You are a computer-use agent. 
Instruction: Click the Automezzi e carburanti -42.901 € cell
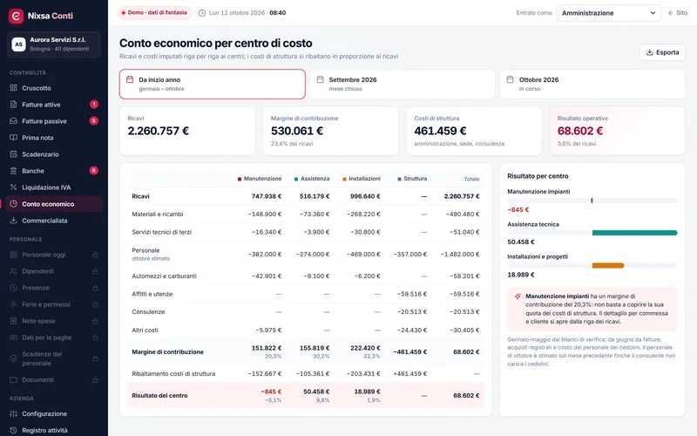pyautogui.click(x=267, y=276)
